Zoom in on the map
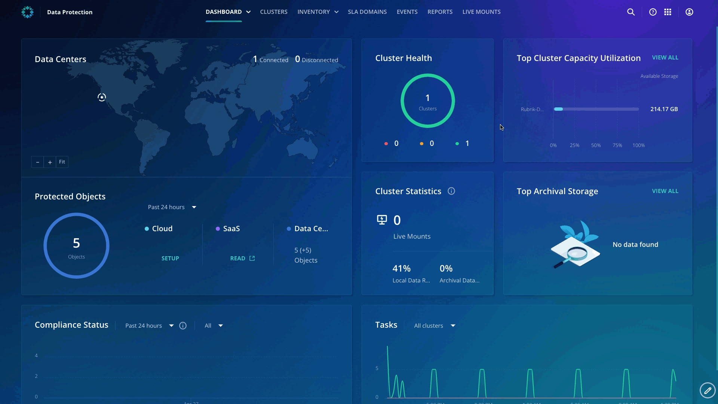Viewport: 718px width, 404px height. coord(50,162)
